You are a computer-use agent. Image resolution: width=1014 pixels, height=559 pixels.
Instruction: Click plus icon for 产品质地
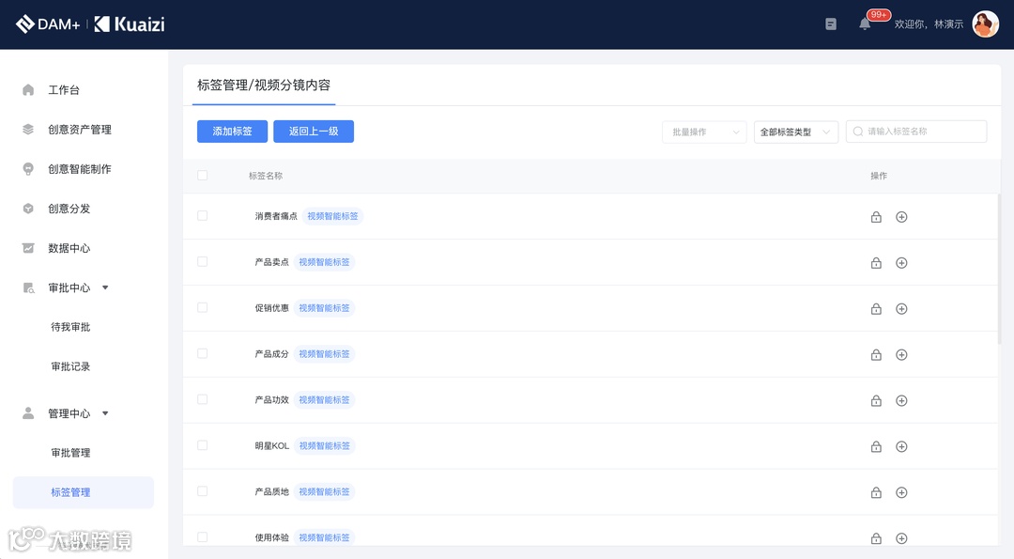point(901,492)
